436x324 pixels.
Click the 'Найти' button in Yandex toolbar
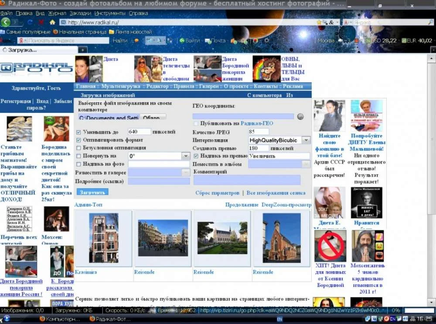[120, 40]
